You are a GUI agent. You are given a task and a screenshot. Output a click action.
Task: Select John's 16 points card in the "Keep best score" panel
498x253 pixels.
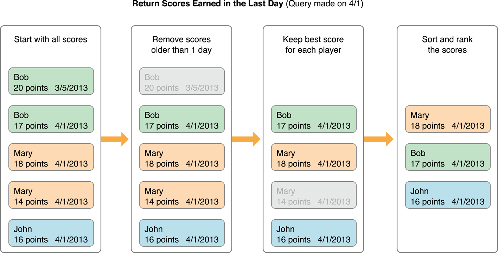point(314,233)
